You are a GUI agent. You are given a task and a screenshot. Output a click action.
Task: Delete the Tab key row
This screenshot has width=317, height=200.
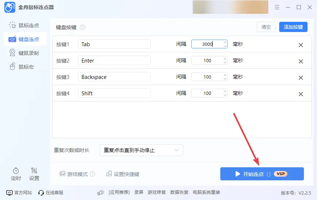tap(301, 45)
